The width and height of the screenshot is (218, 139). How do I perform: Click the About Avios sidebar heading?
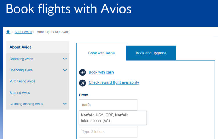(20, 47)
